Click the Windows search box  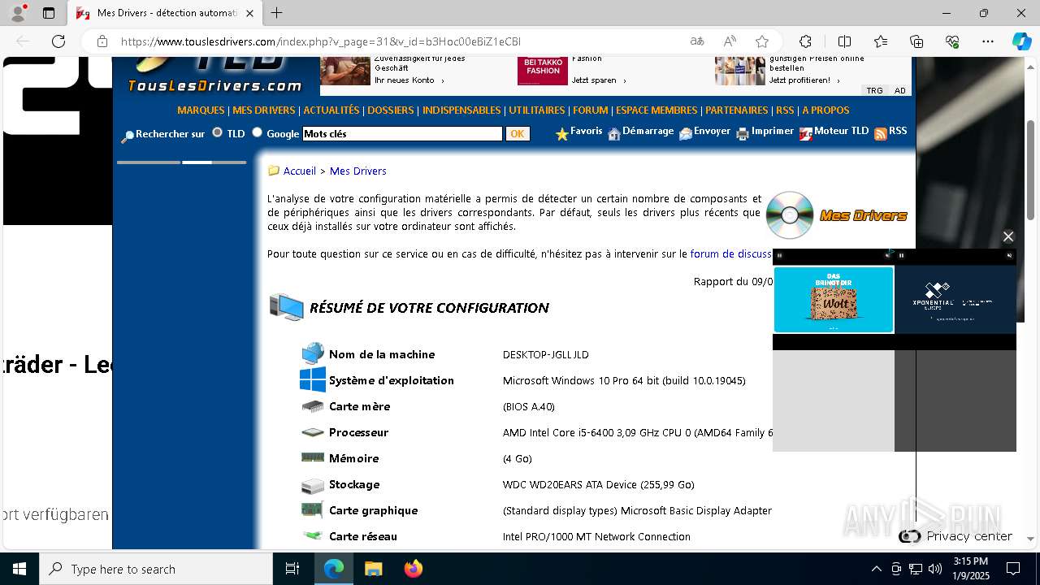pos(156,569)
